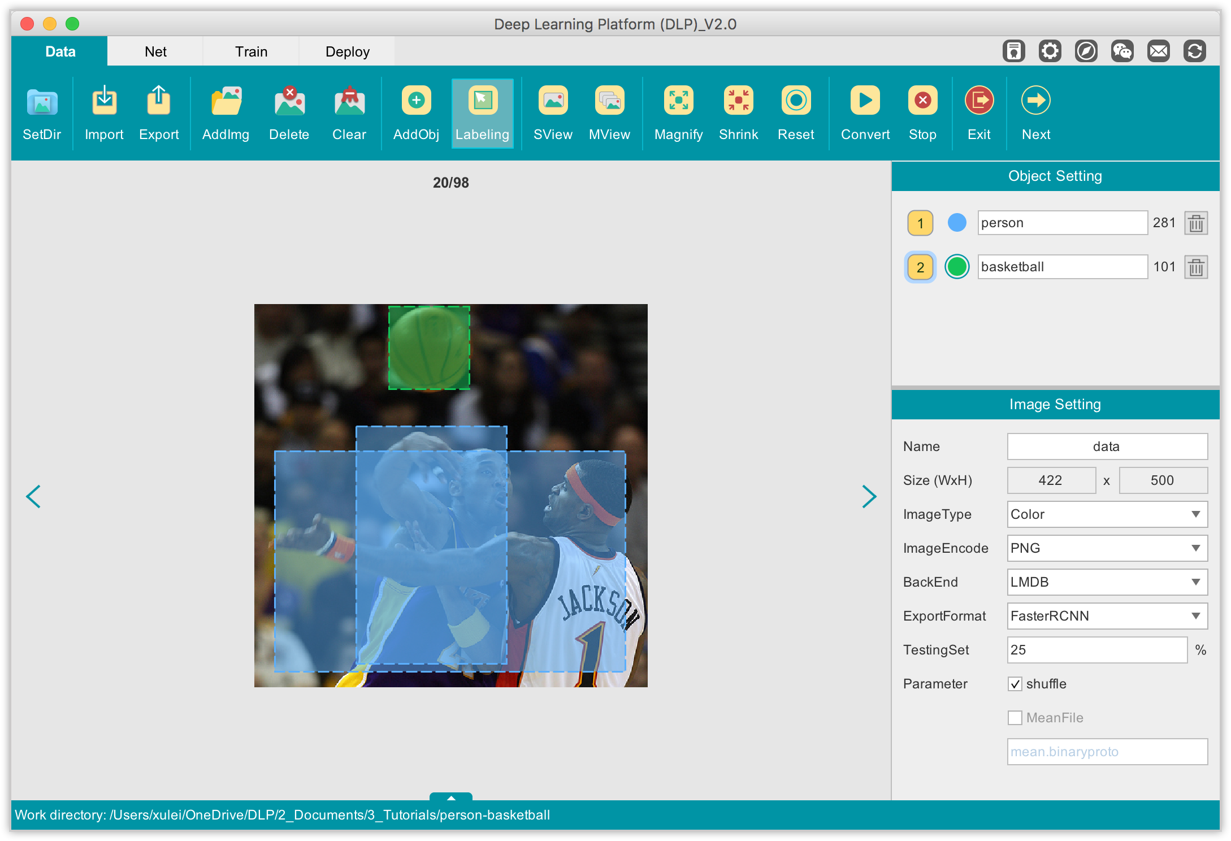Click the AddObj plus icon

(416, 101)
